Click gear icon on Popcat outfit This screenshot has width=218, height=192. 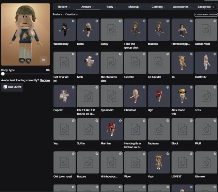coord(73,87)
